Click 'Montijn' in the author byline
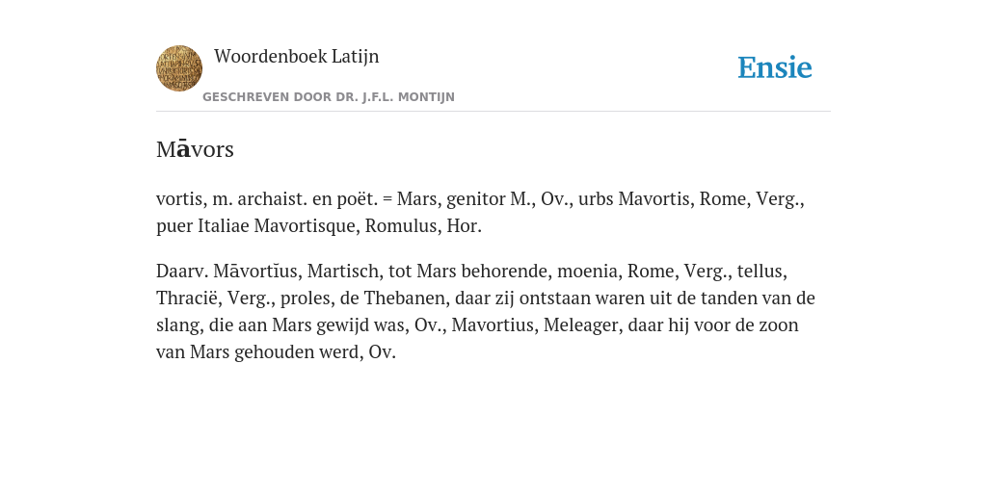Image resolution: width=987 pixels, height=493 pixels. point(432,97)
